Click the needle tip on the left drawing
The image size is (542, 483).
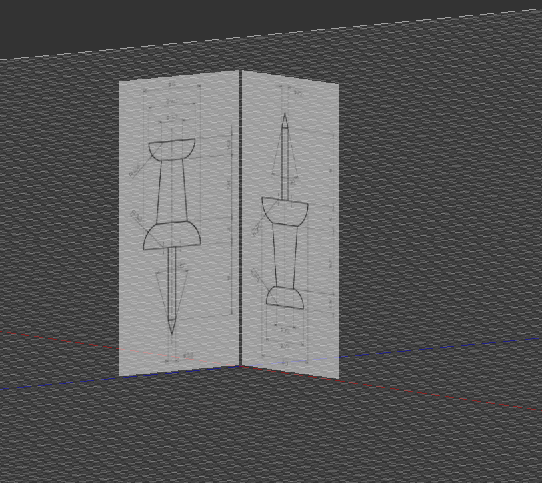pos(172,330)
